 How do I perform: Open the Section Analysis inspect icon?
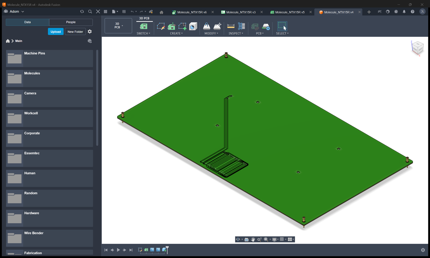(242, 26)
